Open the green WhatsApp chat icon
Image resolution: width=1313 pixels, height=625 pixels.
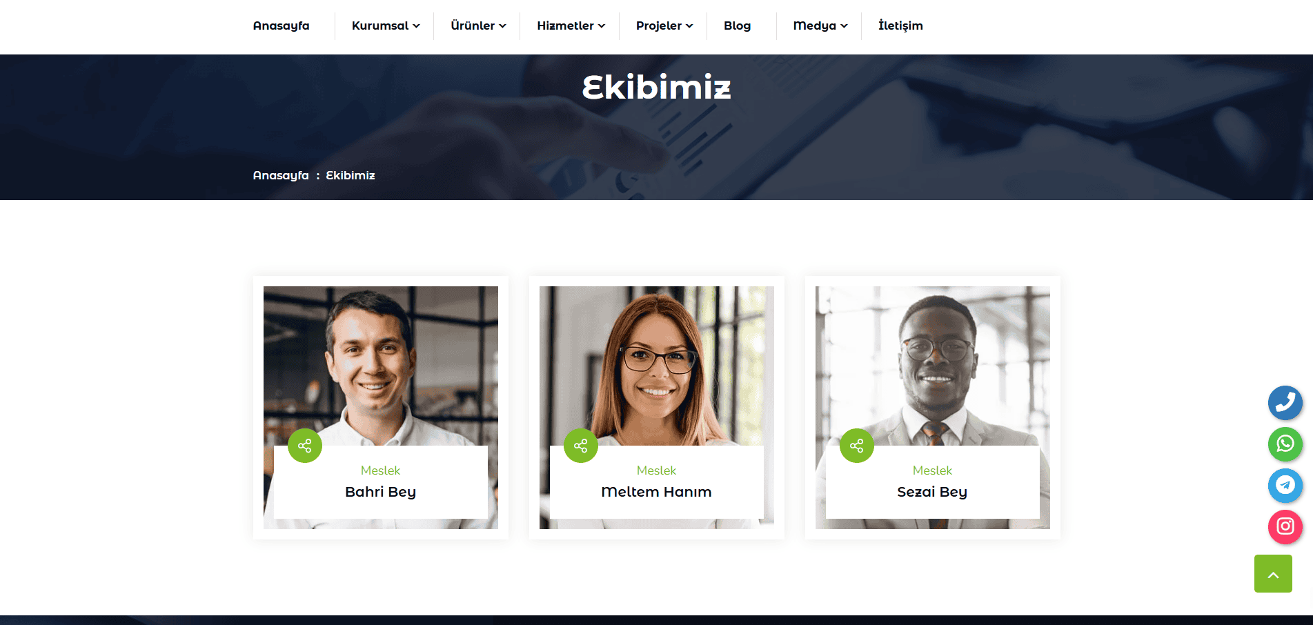point(1285,444)
